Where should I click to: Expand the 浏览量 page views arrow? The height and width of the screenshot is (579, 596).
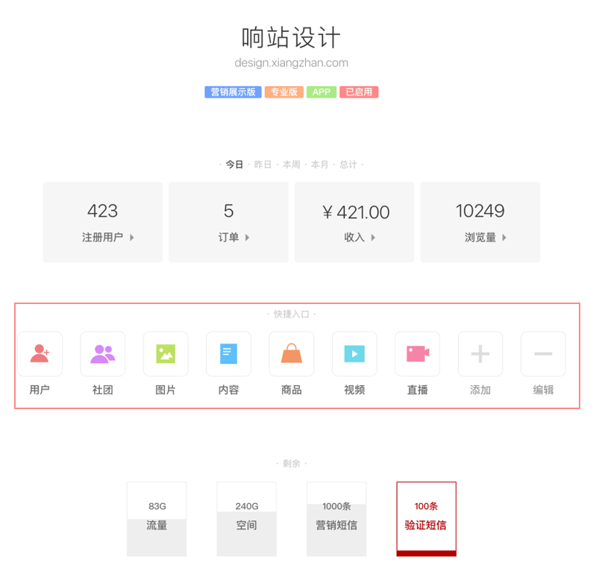pyautogui.click(x=504, y=238)
